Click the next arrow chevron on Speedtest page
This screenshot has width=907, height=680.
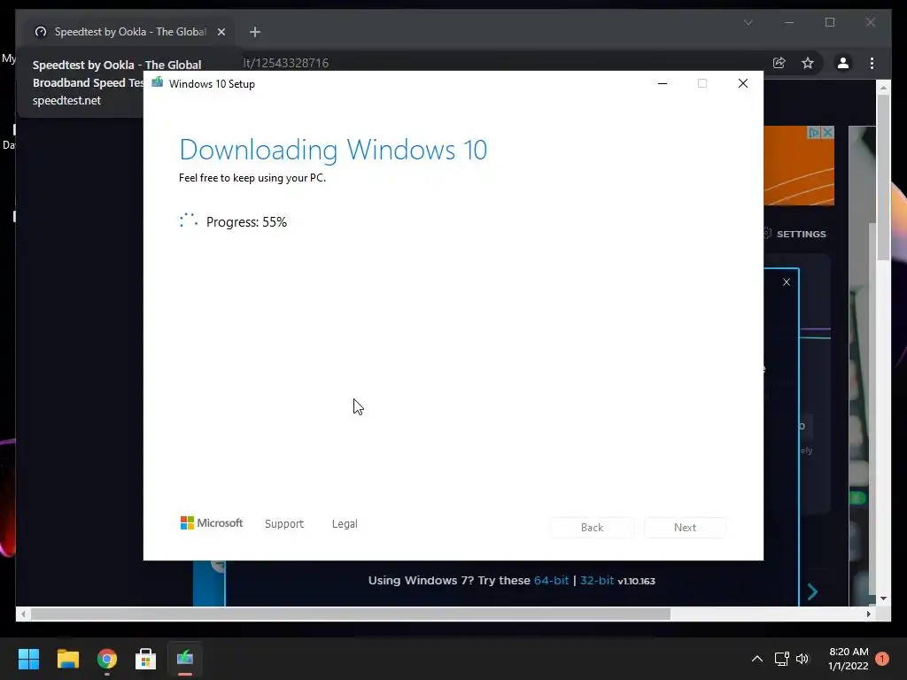(x=812, y=591)
